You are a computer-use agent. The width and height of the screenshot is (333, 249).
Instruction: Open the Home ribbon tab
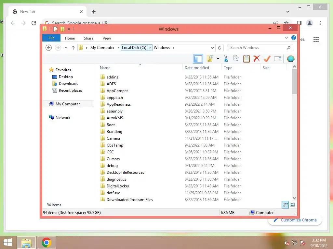coord(70,38)
